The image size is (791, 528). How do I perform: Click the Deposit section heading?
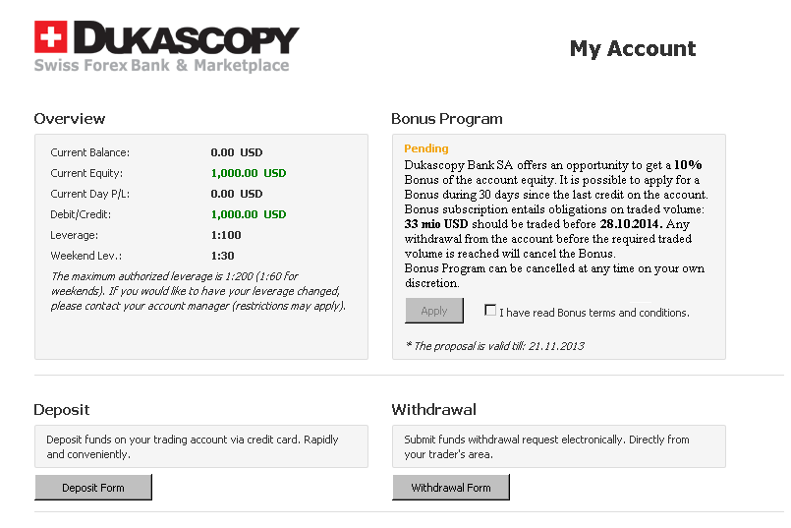(62, 410)
